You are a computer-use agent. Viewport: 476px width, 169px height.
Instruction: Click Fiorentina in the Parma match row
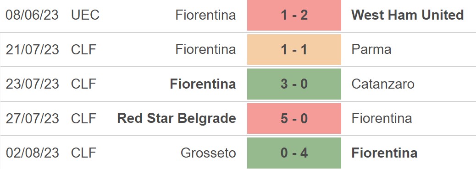205,49
